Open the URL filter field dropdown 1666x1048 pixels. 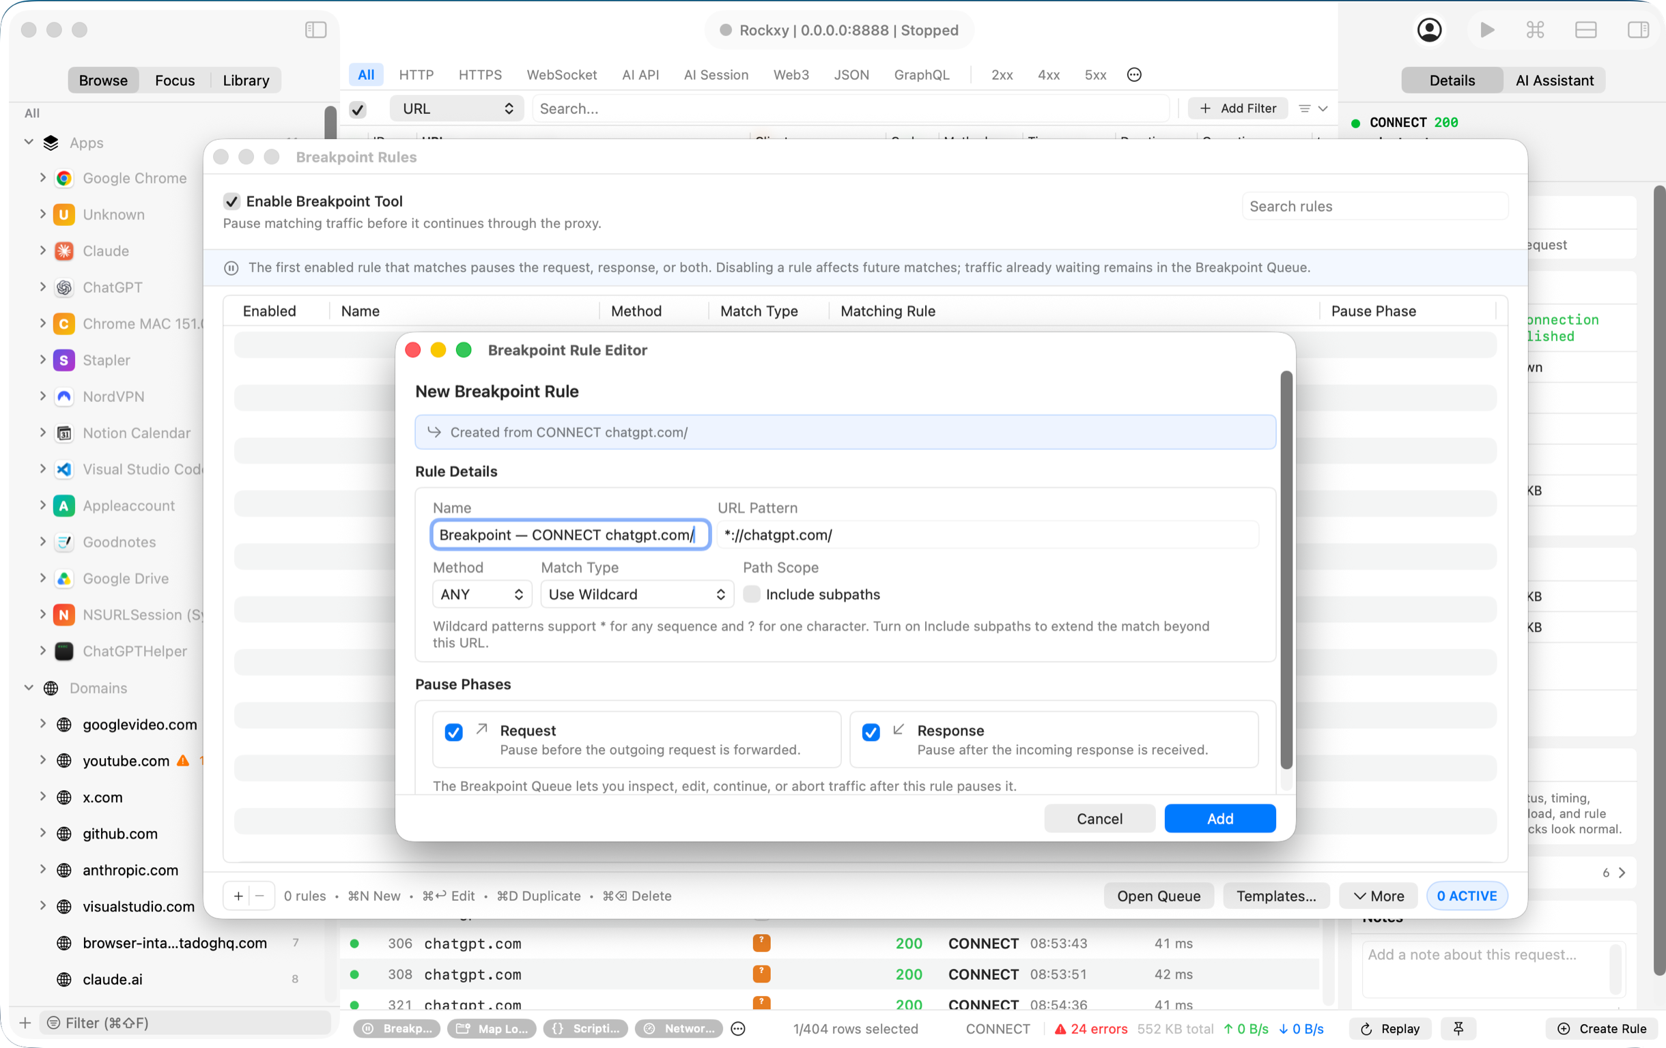(457, 108)
